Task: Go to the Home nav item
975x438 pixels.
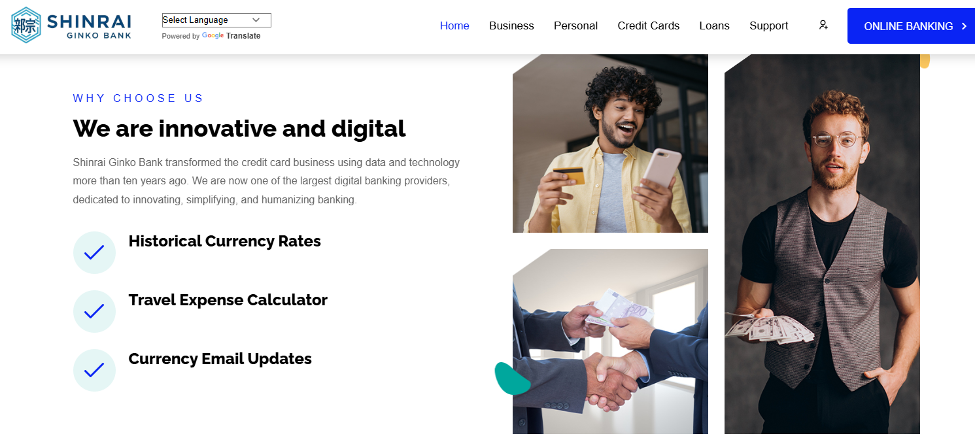Action: [x=454, y=25]
